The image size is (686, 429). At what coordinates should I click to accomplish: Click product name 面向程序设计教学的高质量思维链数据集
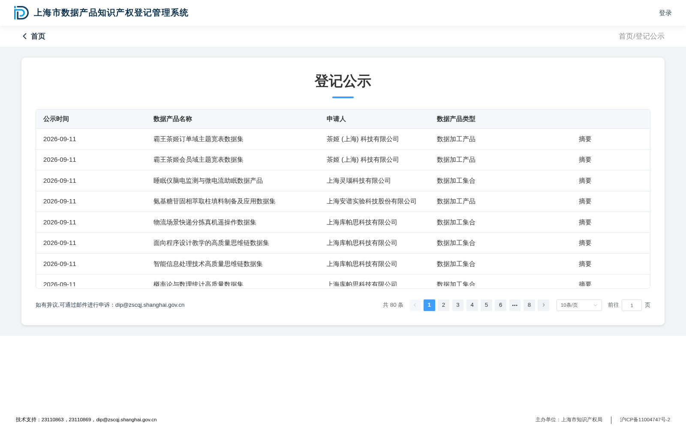pos(211,243)
